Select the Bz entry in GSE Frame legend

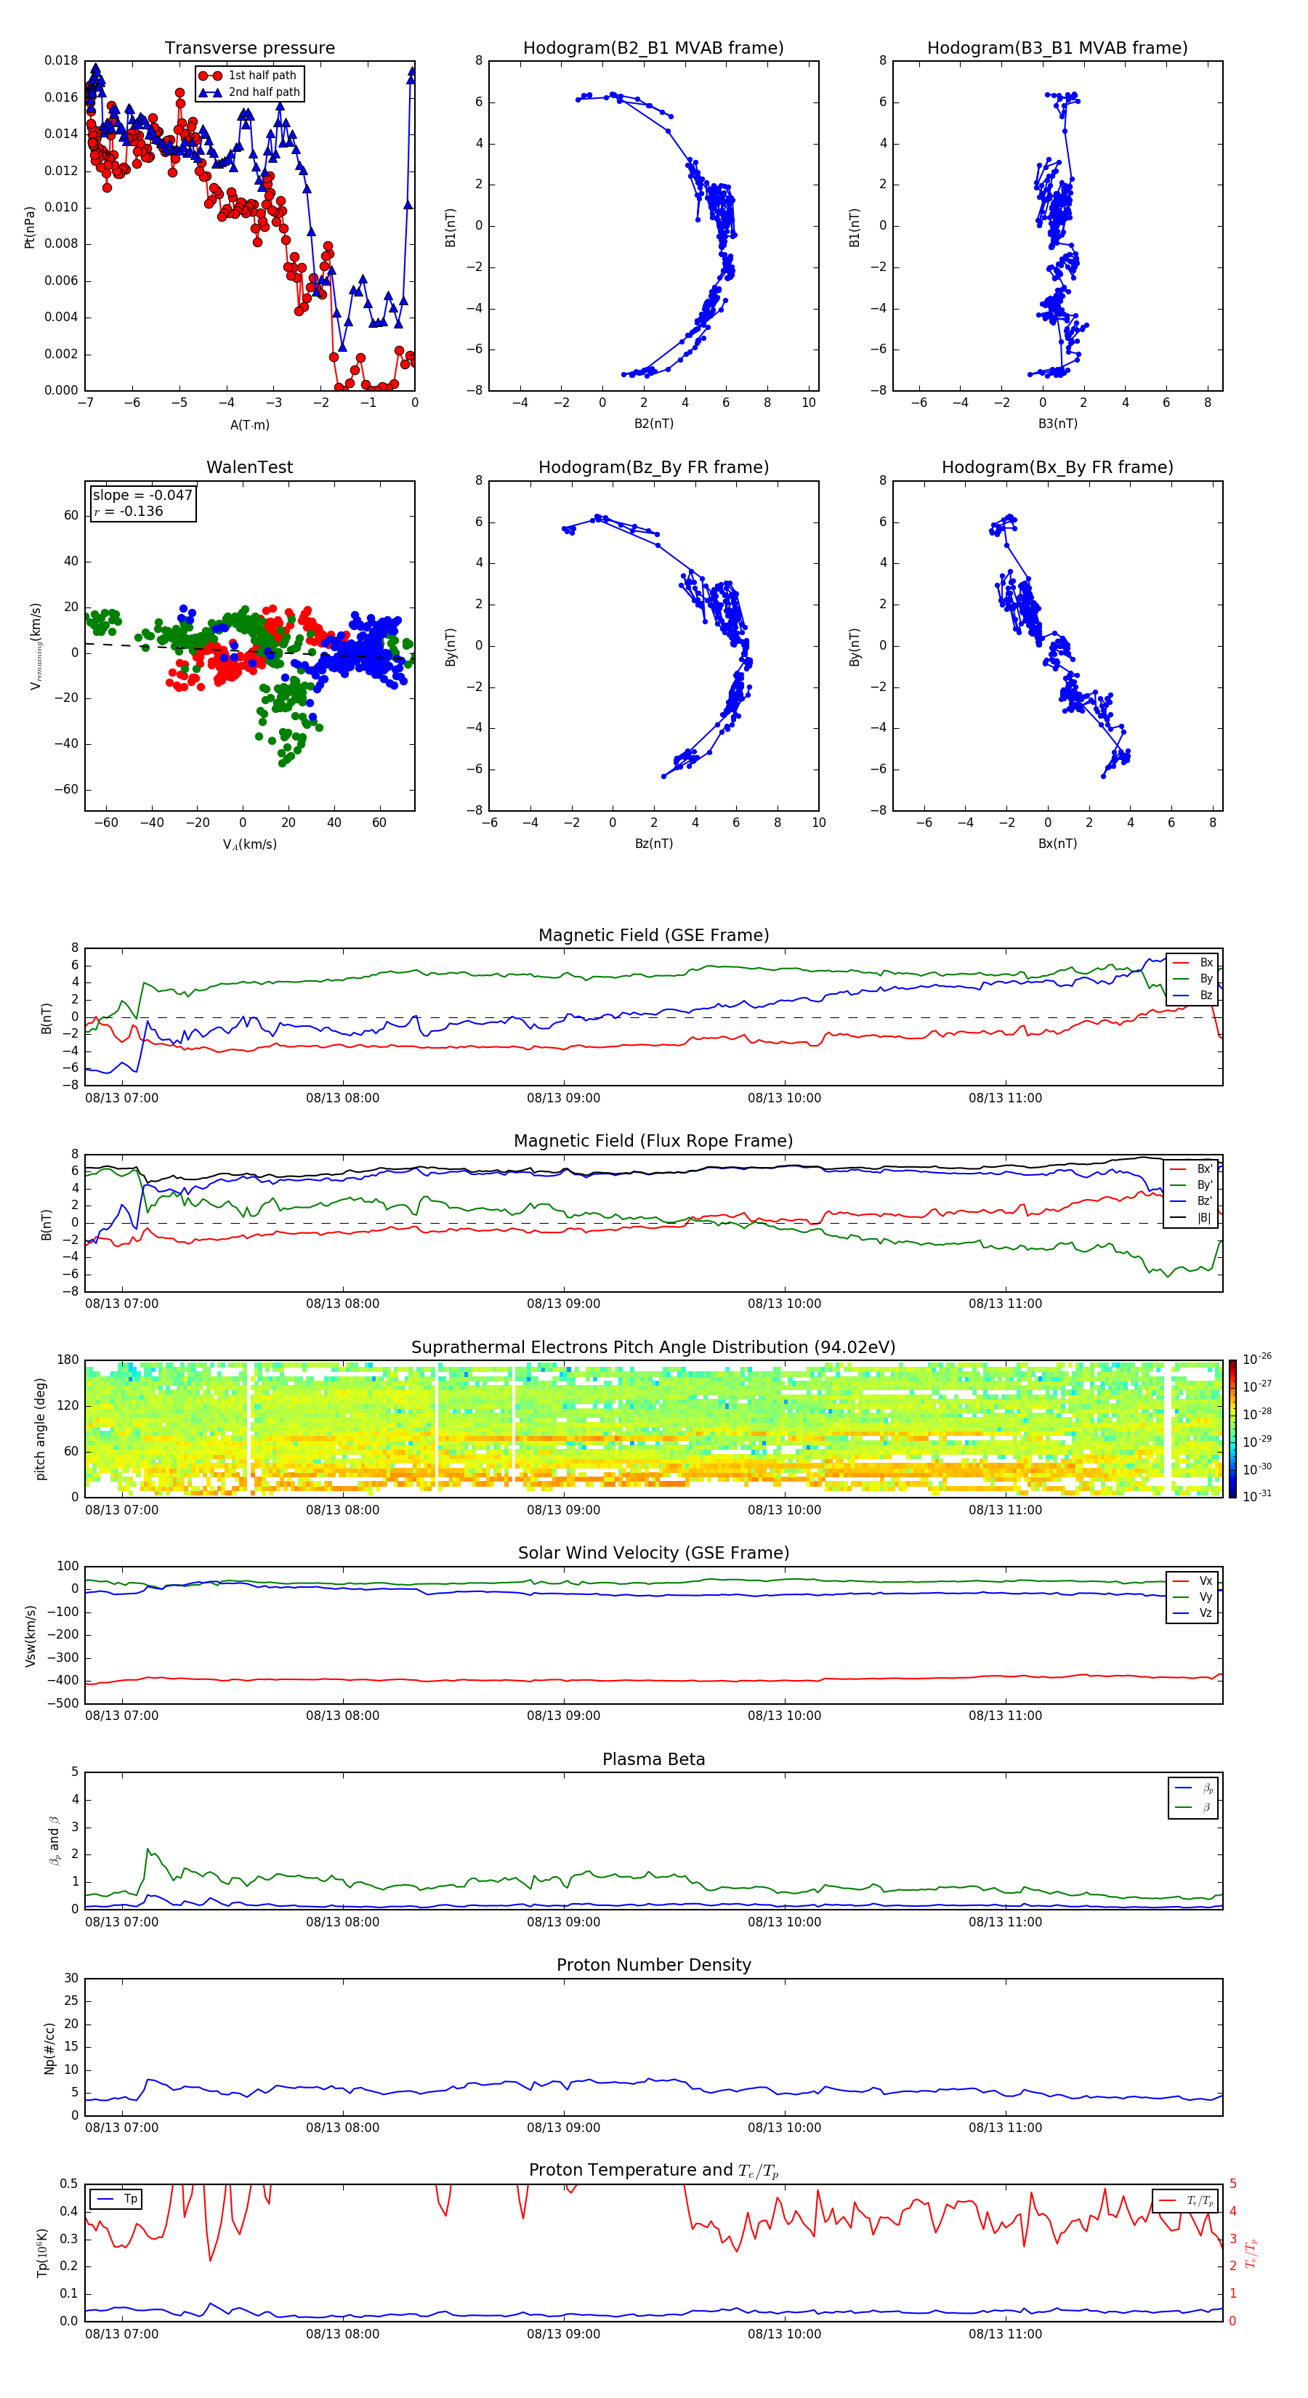1192,995
